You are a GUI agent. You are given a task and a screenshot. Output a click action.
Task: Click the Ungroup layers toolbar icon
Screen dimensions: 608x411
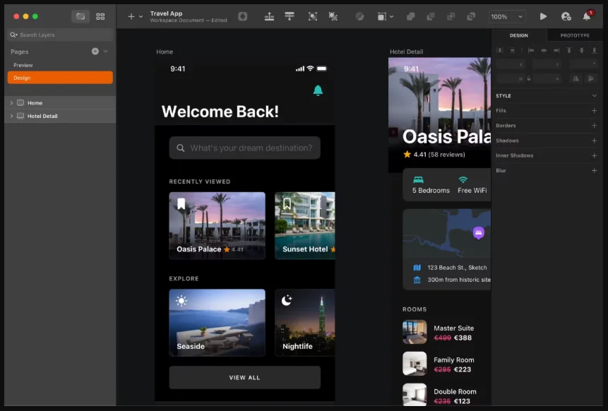click(x=333, y=16)
